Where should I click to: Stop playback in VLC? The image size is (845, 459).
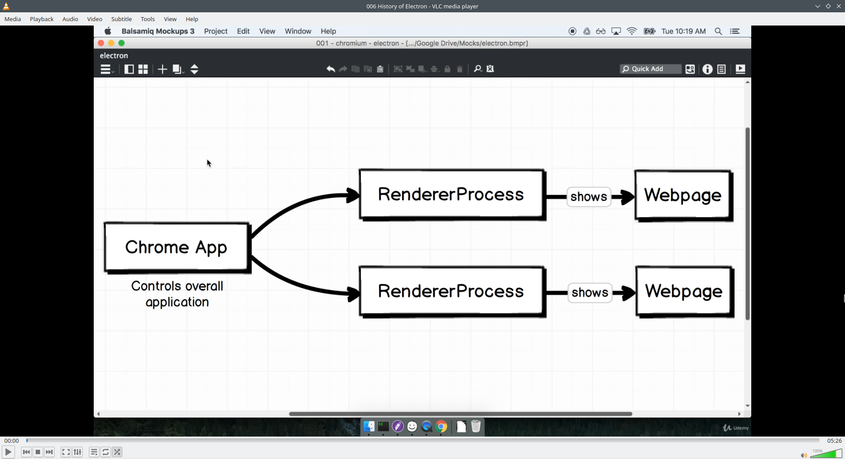point(38,452)
